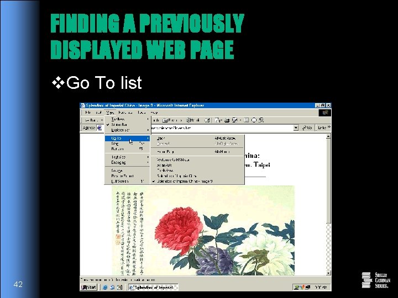Open the Edit menu
The height and width of the screenshot is (298, 398).
98,113
